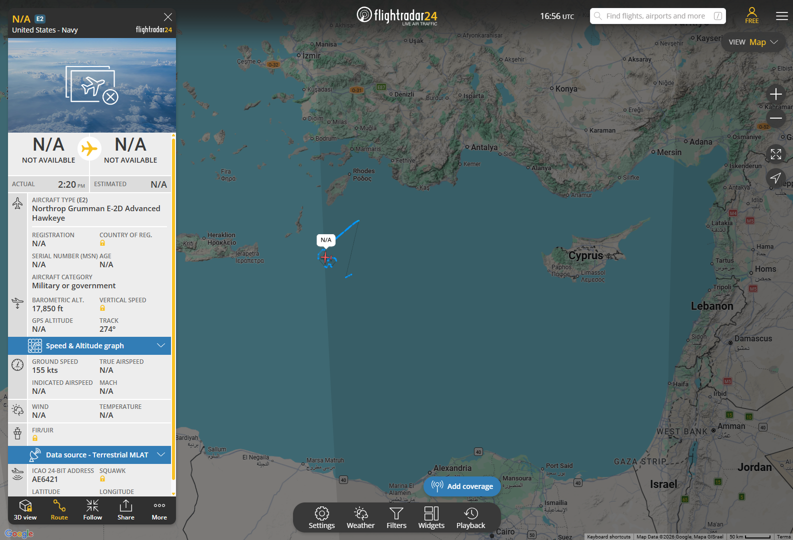
Task: Click the missing aircraft photo thumbnail
Action: (92, 85)
